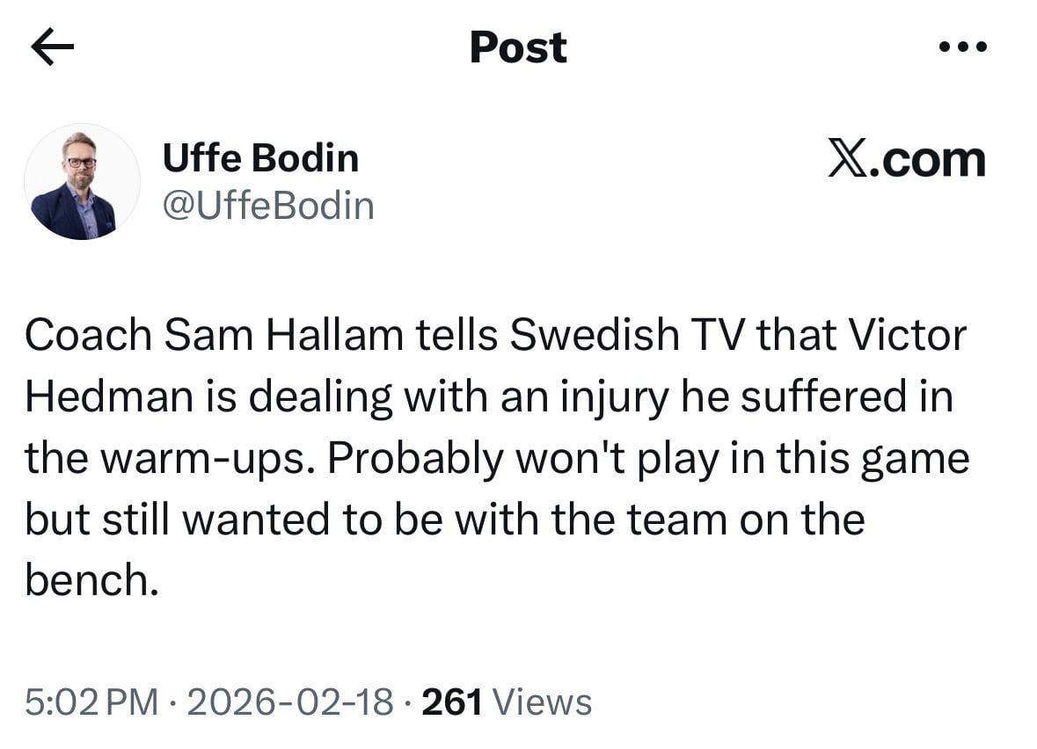The image size is (1037, 749).
Task: Click the Uffe Bodin display name
Action: pyautogui.click(x=260, y=159)
